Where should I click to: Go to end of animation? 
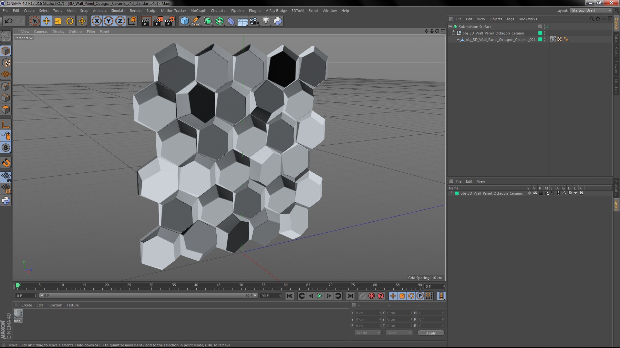pos(350,296)
